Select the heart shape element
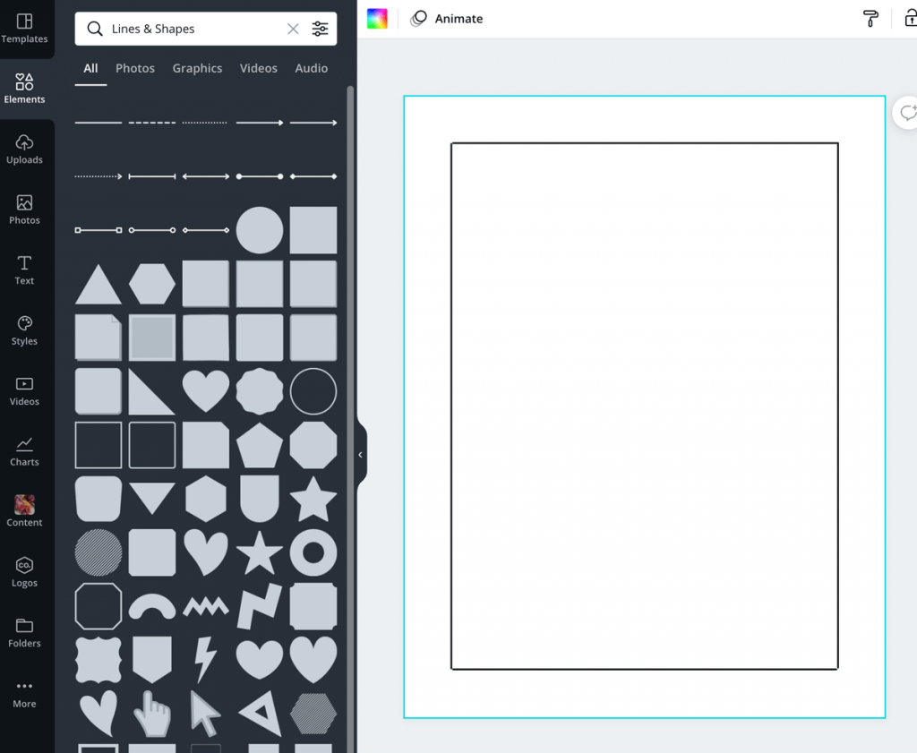Screen dimensions: 917x753 click(x=205, y=391)
